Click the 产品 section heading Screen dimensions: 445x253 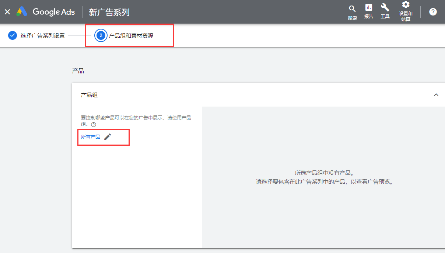78,71
